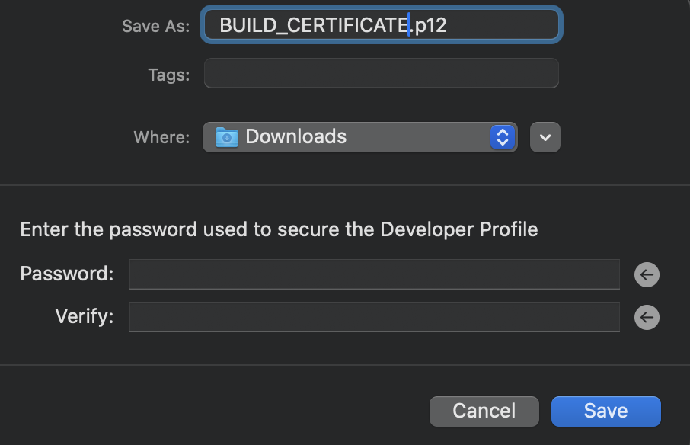Click into the Tags field
The width and height of the screenshot is (690, 445).
tap(381, 74)
